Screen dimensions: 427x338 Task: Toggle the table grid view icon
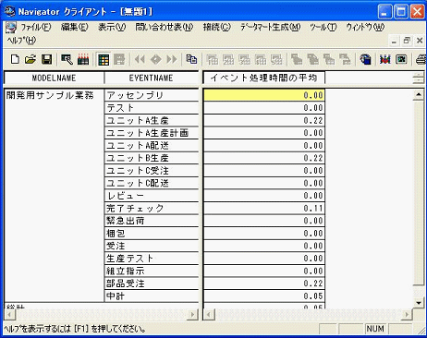[104, 59]
